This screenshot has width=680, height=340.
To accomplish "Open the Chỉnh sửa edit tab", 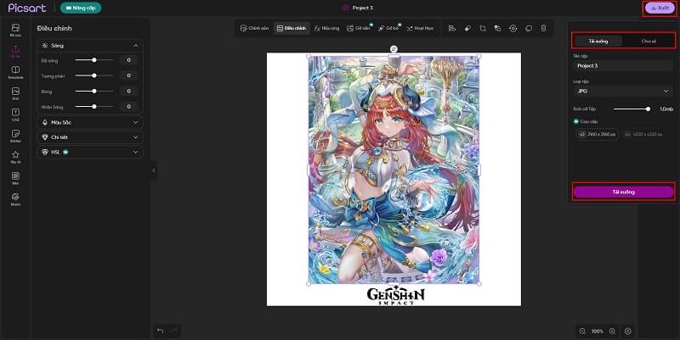I will click(x=254, y=28).
